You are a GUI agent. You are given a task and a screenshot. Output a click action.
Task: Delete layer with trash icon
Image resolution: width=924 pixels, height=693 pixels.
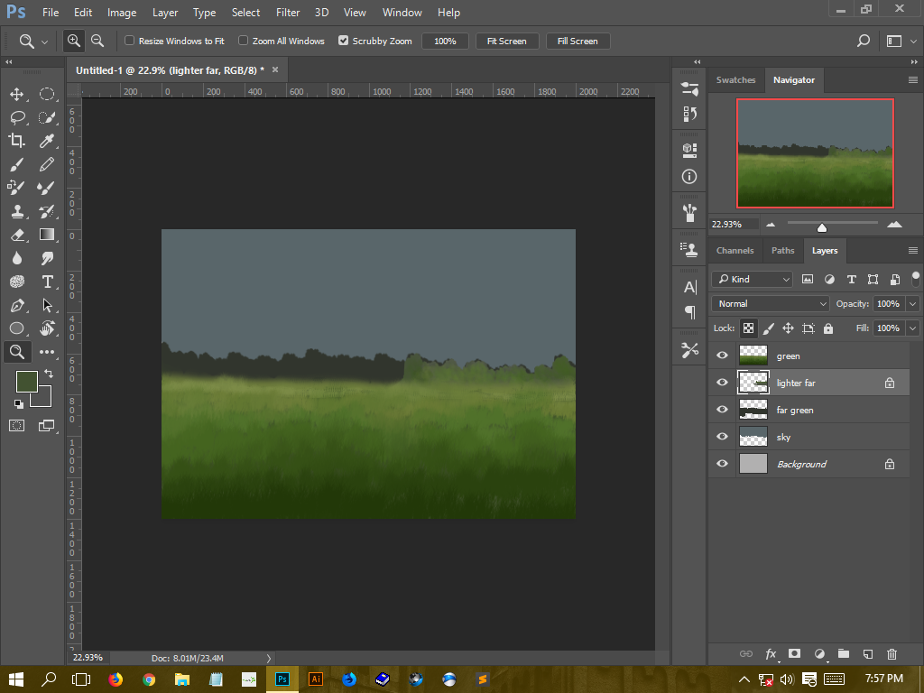pos(892,653)
